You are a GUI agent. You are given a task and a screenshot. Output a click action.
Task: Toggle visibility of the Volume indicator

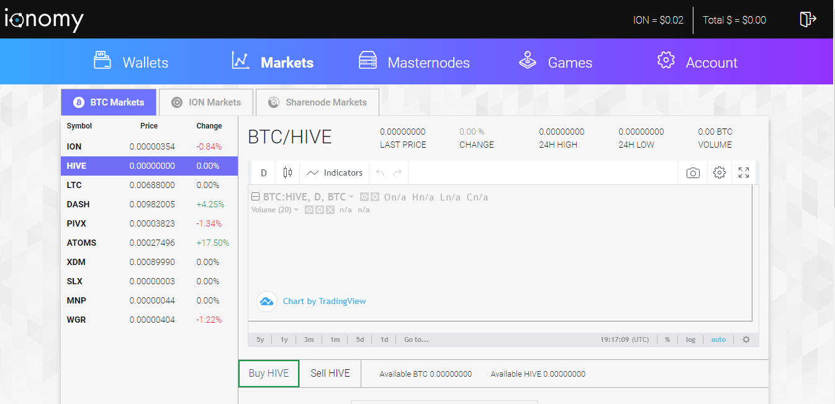309,210
